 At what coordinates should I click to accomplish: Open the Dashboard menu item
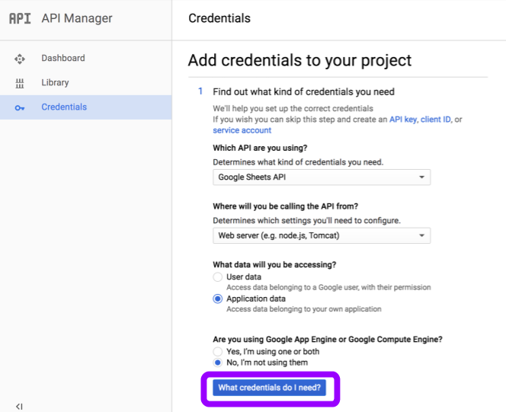pyautogui.click(x=63, y=59)
